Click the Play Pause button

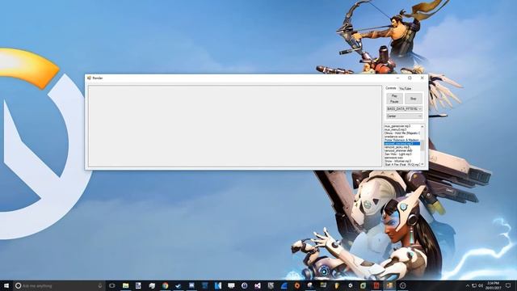coord(394,99)
